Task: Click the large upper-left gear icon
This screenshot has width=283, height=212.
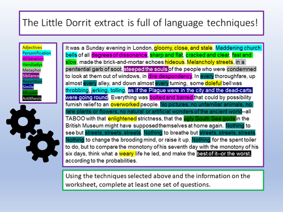Action: pos(23,122)
